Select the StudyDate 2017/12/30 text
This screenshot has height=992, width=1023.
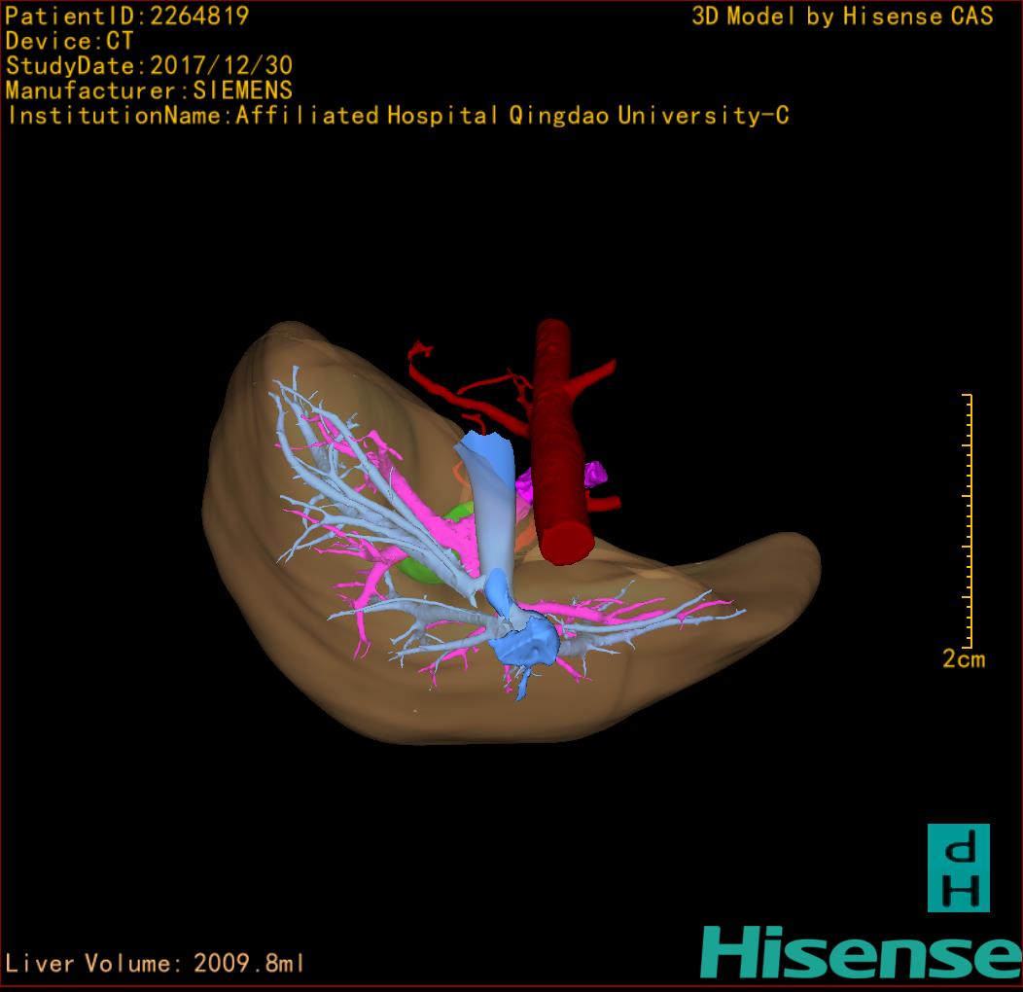149,66
